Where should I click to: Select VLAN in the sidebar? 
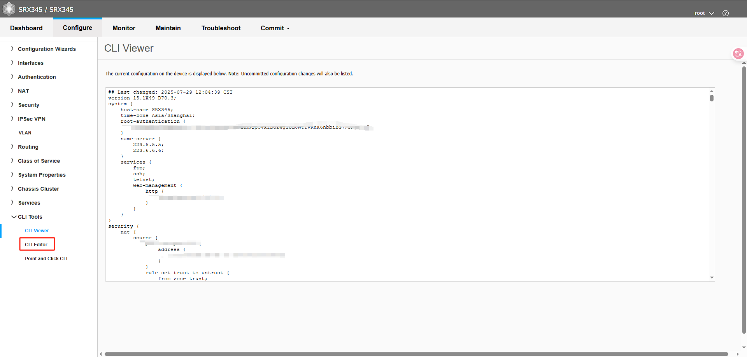[x=25, y=132]
